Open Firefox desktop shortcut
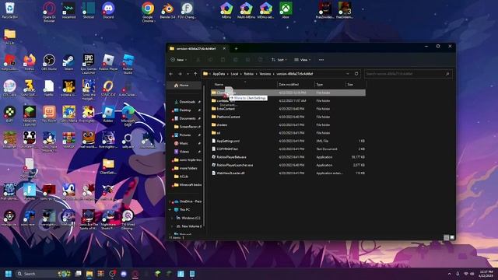 pos(30,62)
